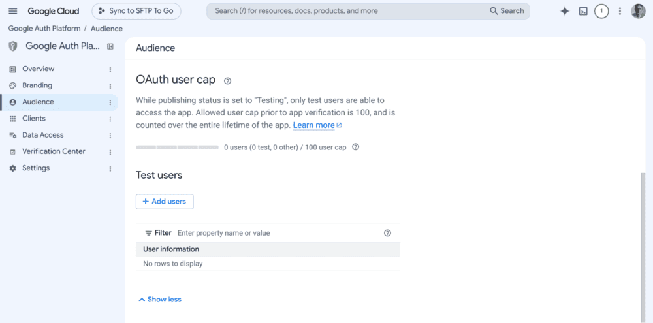Open the Data Access page

pos(43,135)
